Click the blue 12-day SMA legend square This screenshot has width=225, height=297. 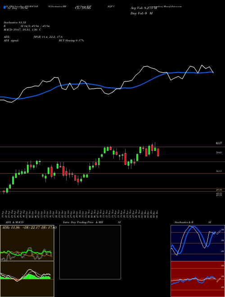tap(5, 8)
